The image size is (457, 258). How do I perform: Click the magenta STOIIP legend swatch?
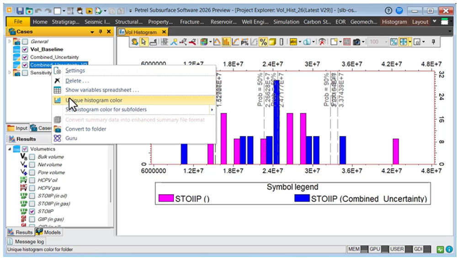(166, 198)
